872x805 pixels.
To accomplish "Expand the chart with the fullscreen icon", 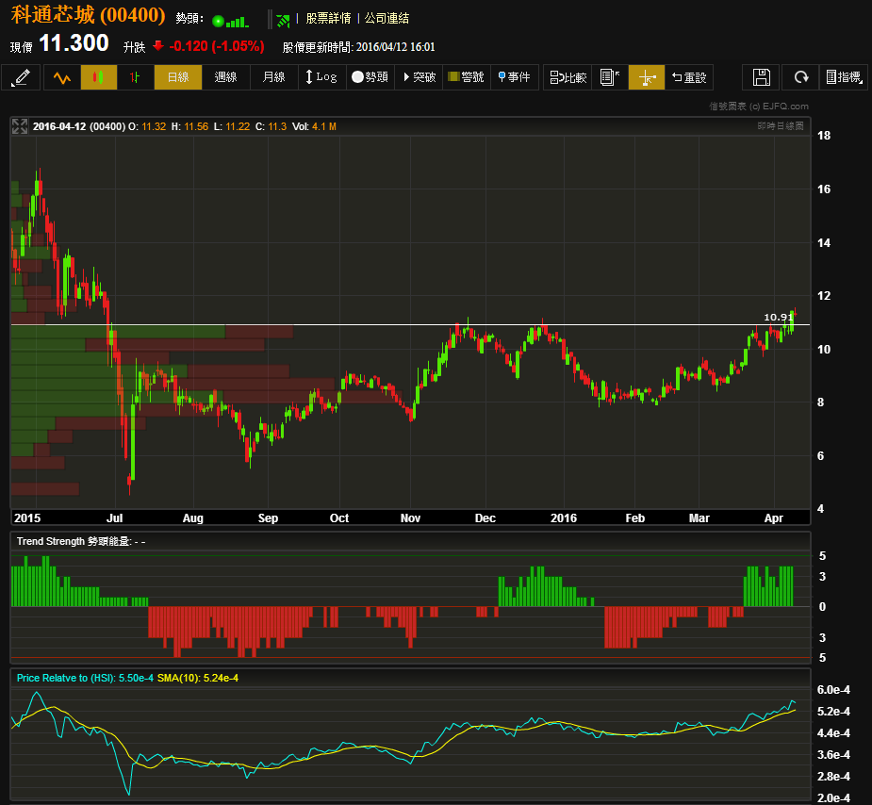I will click(20, 126).
